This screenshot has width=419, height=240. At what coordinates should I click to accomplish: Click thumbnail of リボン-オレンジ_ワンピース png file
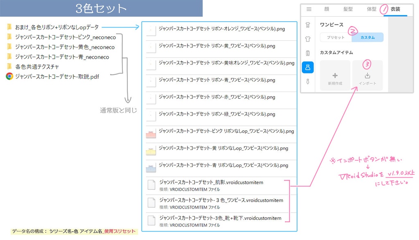click(151, 31)
